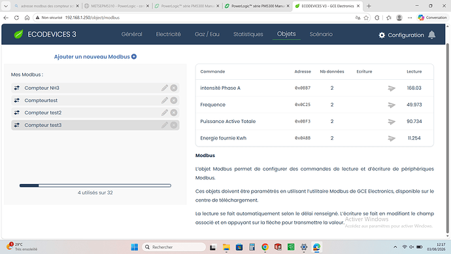451x254 pixels.
Task: Click the taskbar Rechercher search box
Action: [174, 247]
